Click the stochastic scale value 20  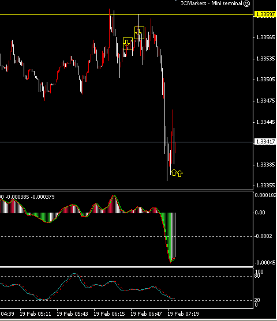coord(257,300)
